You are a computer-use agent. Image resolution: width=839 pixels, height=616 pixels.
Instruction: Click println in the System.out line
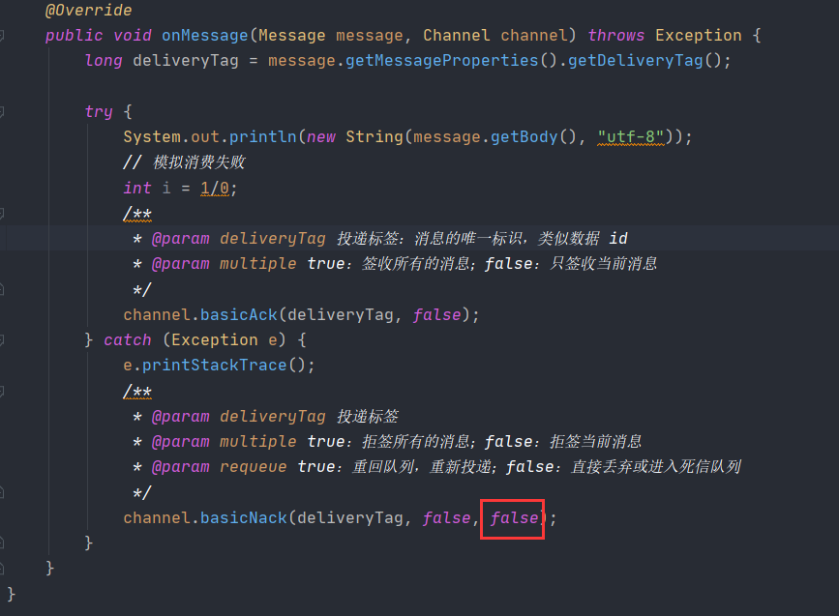click(262, 137)
